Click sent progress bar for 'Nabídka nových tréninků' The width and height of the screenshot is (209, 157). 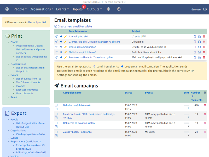point(186,106)
